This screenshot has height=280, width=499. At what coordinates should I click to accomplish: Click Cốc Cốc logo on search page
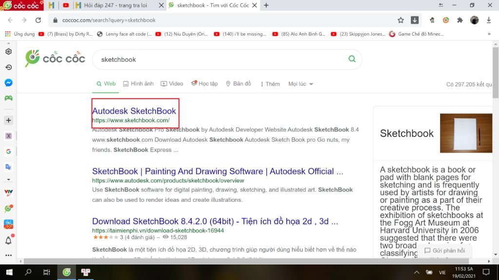[55, 58]
